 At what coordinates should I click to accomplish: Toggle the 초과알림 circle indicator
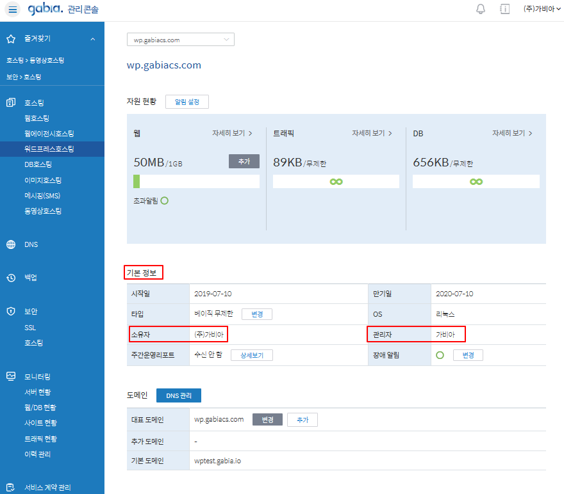(164, 201)
